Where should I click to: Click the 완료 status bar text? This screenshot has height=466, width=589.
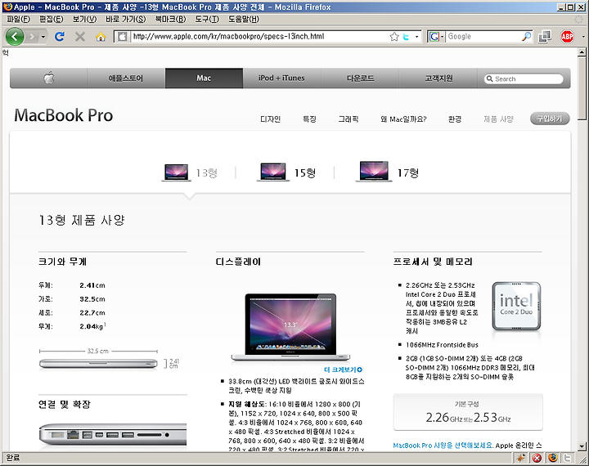13,457
